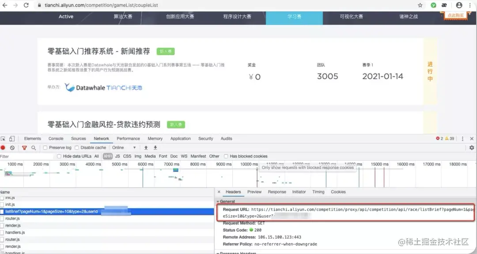
Task: Click the yellow warning count badge
Action: pyautogui.click(x=450, y=139)
